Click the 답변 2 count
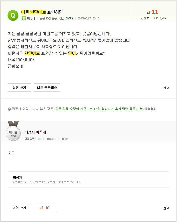Screen dimensions: 177x222 pyautogui.click(x=145, y=18)
